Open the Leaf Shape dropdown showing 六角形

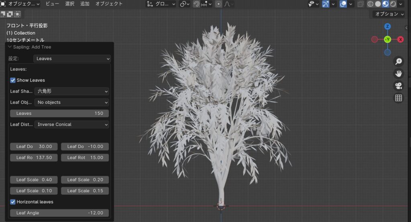72,92
